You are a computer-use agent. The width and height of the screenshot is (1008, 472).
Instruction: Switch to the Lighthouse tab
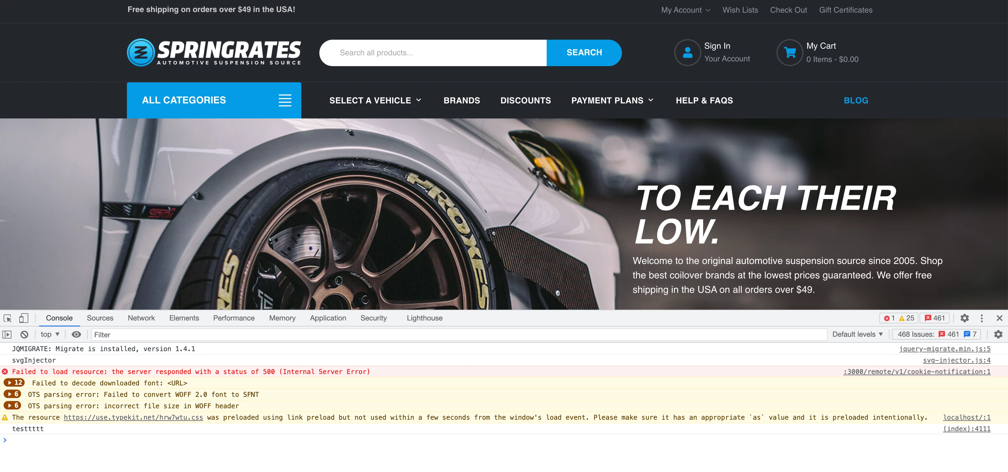[424, 318]
